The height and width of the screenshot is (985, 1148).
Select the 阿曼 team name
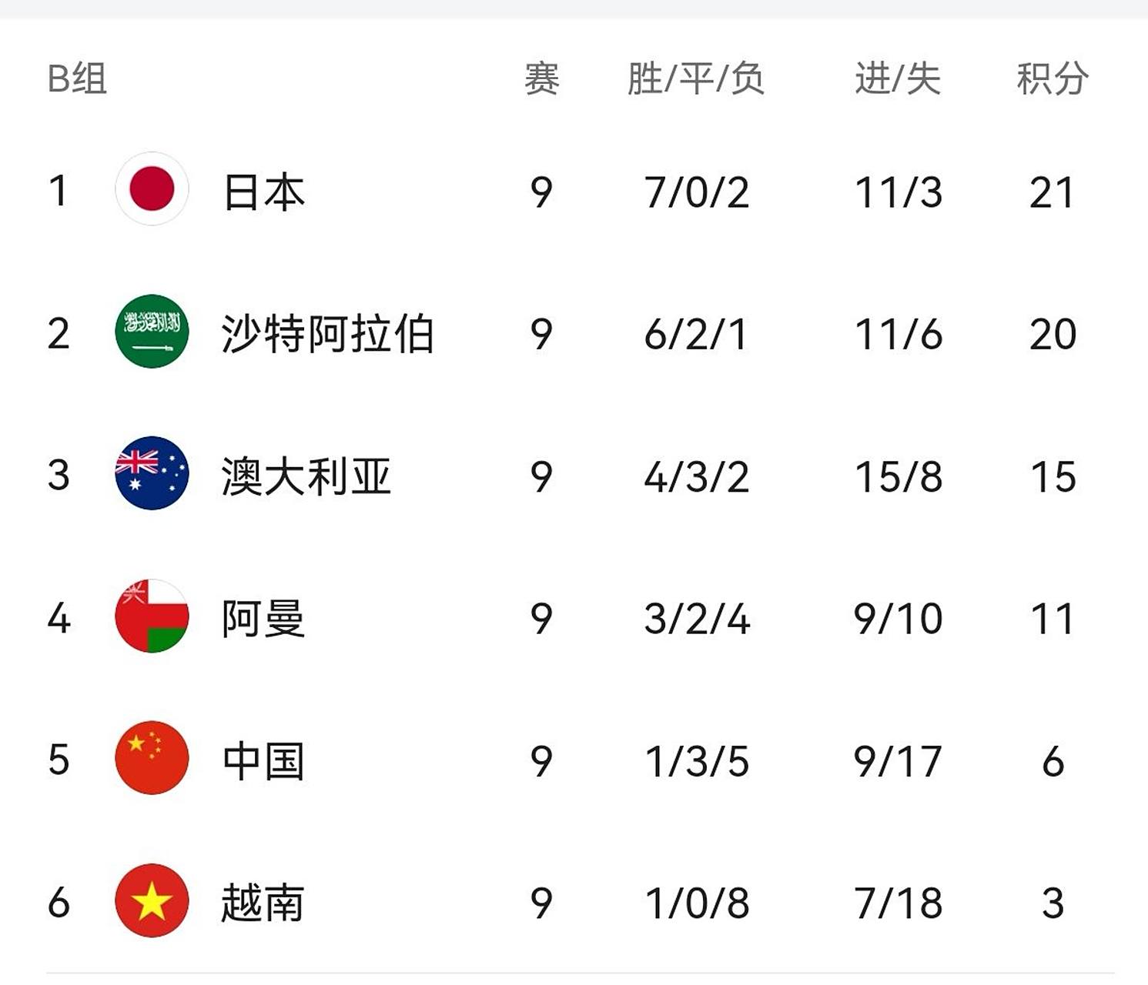(x=264, y=619)
